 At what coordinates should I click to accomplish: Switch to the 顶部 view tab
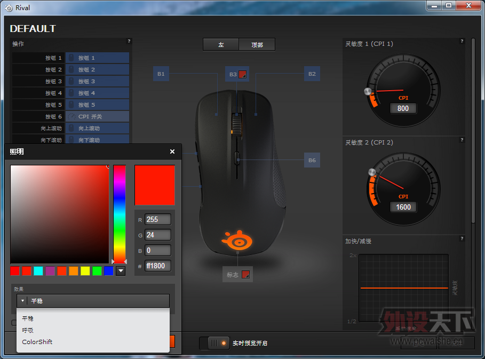pos(257,44)
